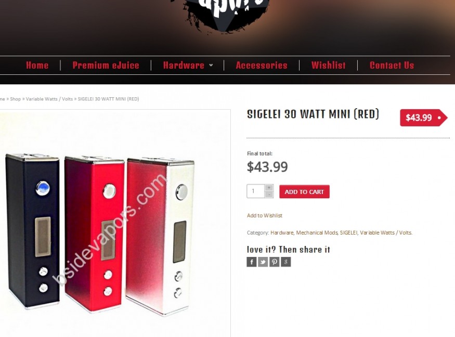This screenshot has height=337, width=455.
Task: Share product via Twitter bird icon
Action: [263, 262]
